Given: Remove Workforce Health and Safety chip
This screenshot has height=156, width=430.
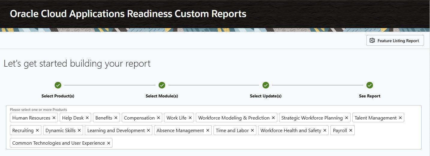Looking at the screenshot, I should (325, 130).
